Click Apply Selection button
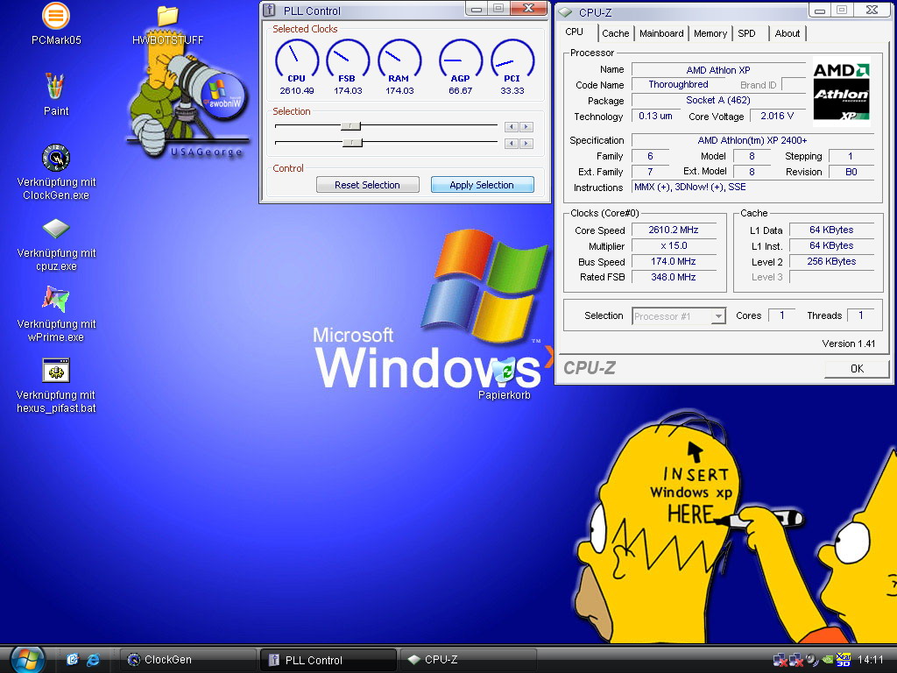Screen dimensions: 897x673 [x=482, y=185]
